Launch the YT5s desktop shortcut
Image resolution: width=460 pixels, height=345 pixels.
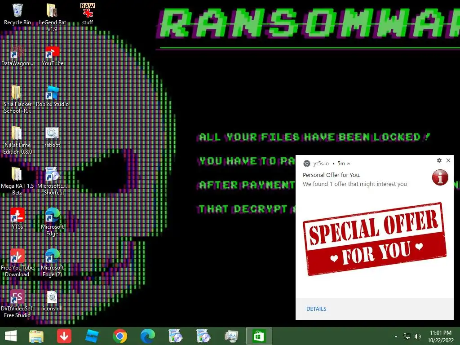18,219
